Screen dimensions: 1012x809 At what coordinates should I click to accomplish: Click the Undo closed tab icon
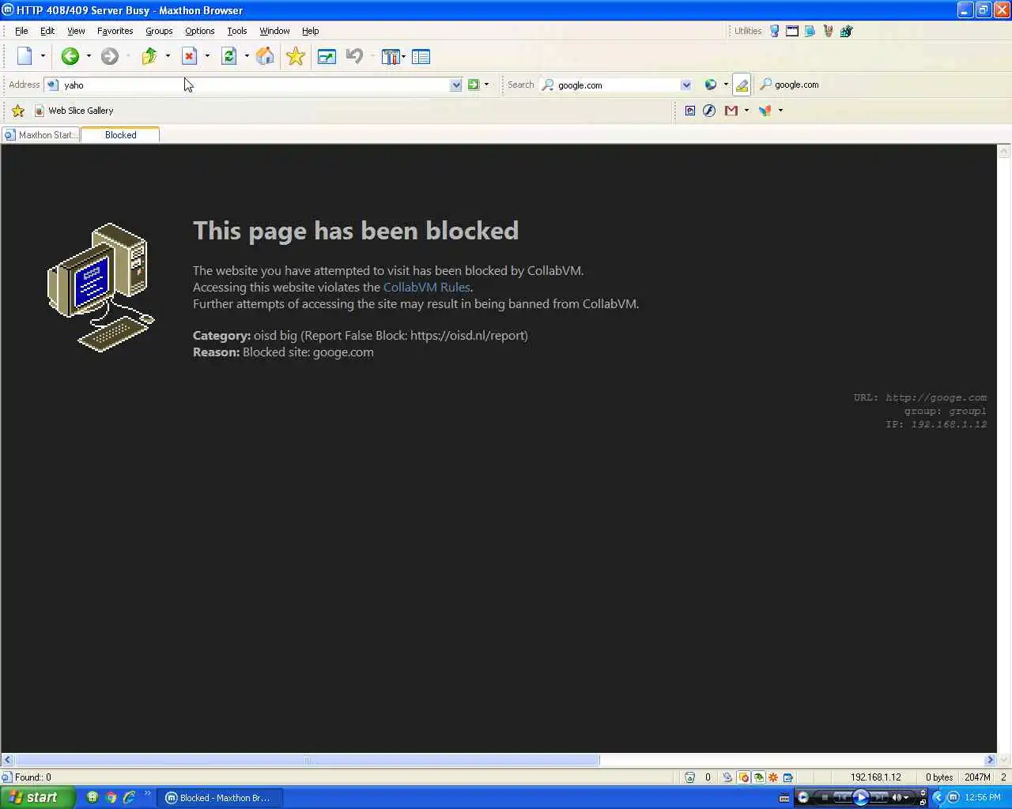point(354,56)
